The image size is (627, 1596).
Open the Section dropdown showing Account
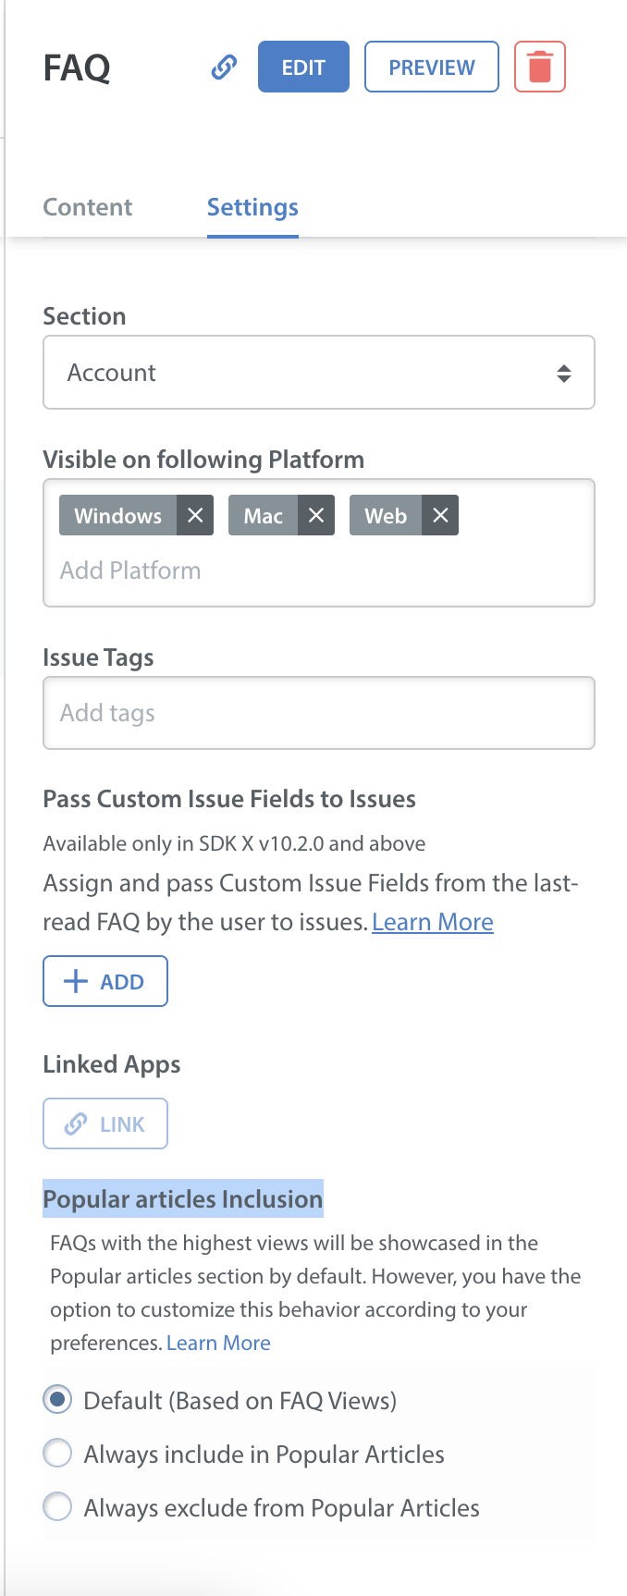coord(319,373)
